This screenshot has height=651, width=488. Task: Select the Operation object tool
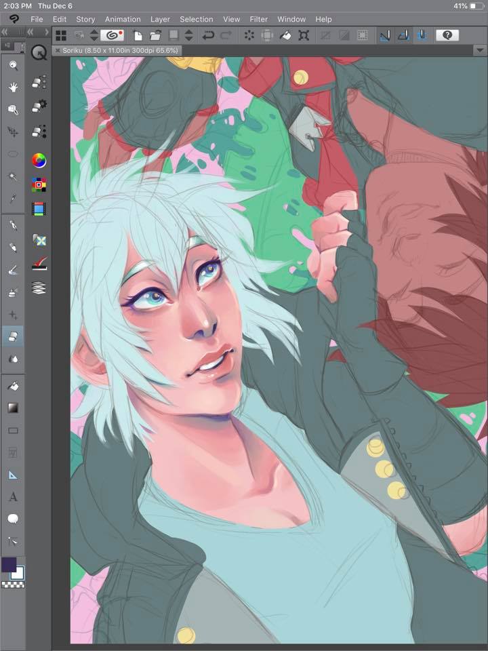(x=13, y=109)
